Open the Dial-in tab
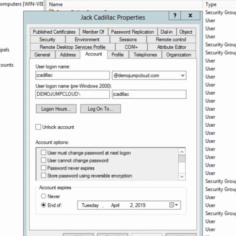Screen dimensions: 236x236 tap(167, 32)
